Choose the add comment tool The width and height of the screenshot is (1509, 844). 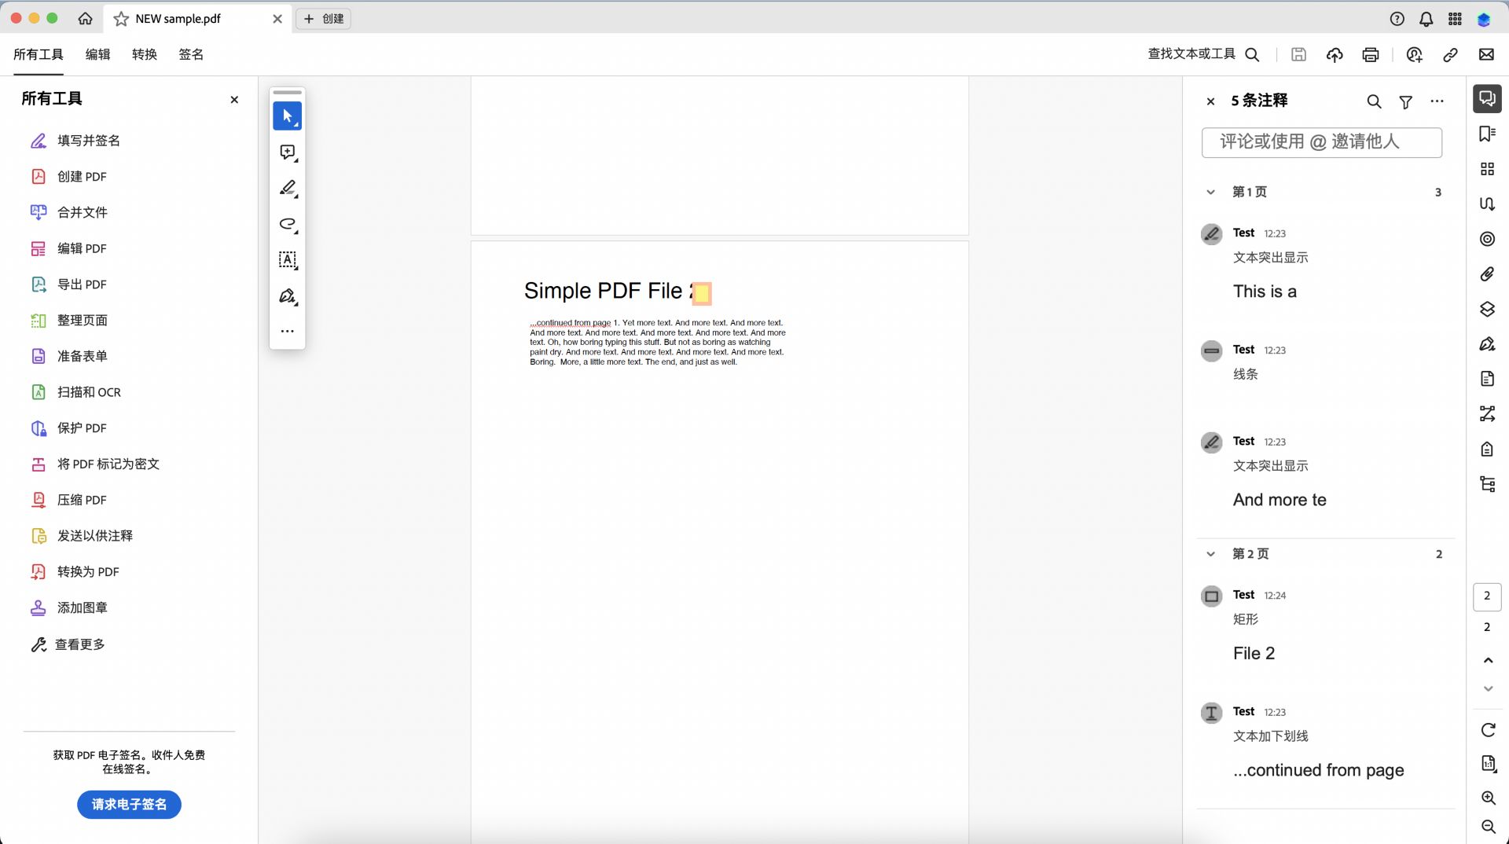[288, 152]
